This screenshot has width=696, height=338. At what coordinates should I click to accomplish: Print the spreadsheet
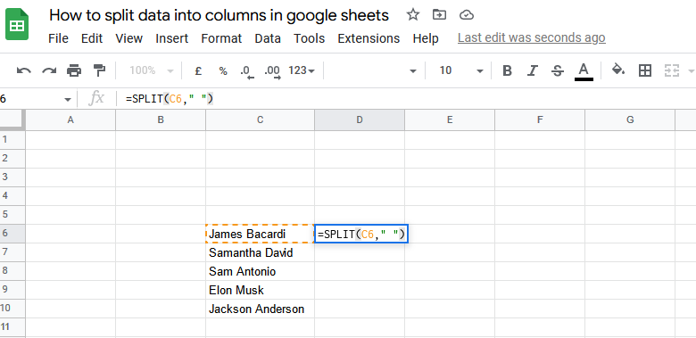tap(74, 70)
